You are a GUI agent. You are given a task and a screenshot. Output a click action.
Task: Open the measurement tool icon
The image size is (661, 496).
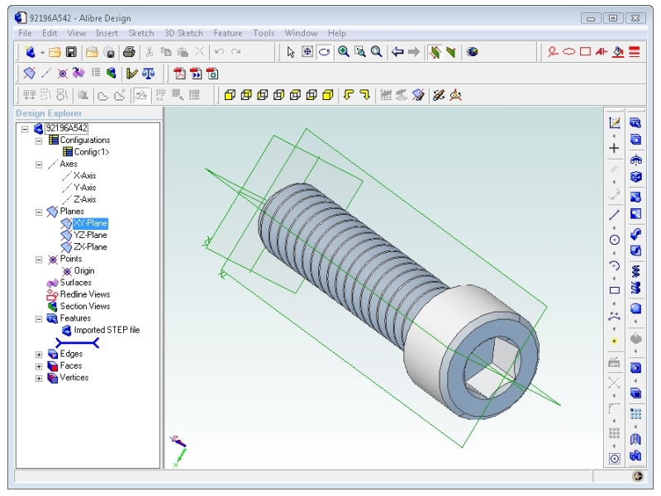(x=132, y=74)
